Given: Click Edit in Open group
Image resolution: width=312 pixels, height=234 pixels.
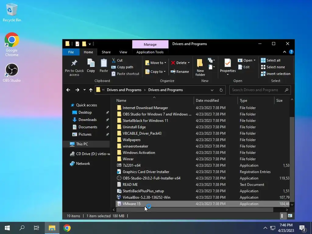Looking at the screenshot, I should [x=244, y=67].
